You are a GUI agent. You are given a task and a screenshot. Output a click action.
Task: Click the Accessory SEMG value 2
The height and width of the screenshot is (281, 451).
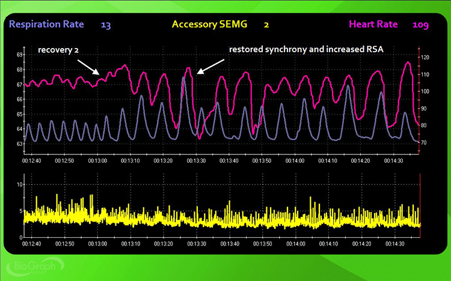266,25
